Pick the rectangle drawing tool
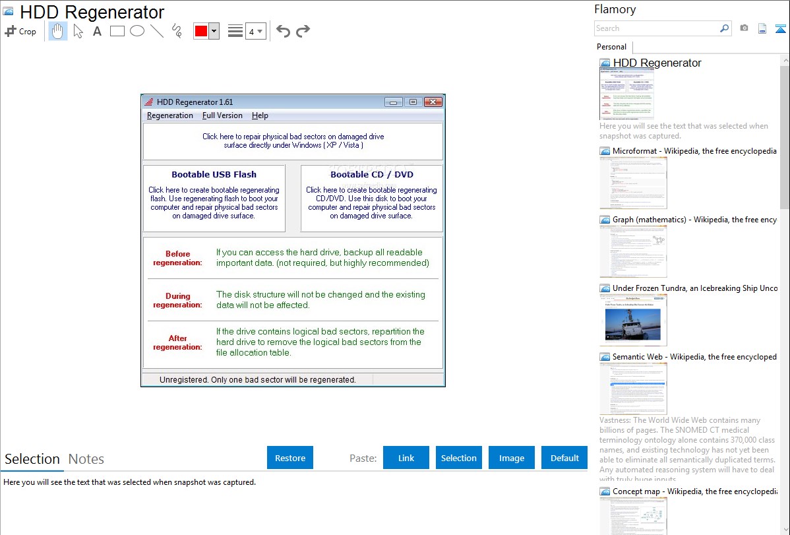790x535 pixels. pyautogui.click(x=117, y=31)
